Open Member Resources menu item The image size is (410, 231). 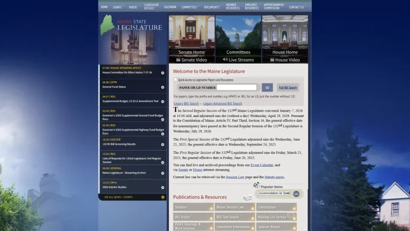click(233, 6)
